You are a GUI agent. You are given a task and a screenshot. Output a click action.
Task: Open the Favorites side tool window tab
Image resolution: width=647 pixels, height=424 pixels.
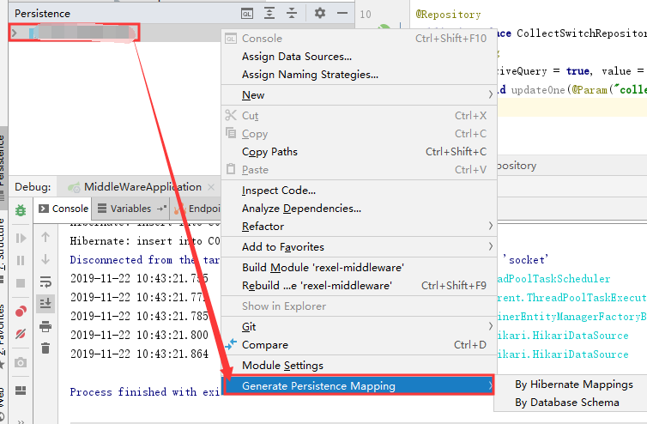click(3, 335)
